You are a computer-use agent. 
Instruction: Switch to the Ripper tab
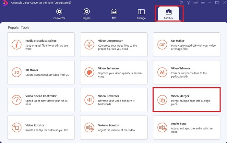pyautogui.click(x=87, y=14)
